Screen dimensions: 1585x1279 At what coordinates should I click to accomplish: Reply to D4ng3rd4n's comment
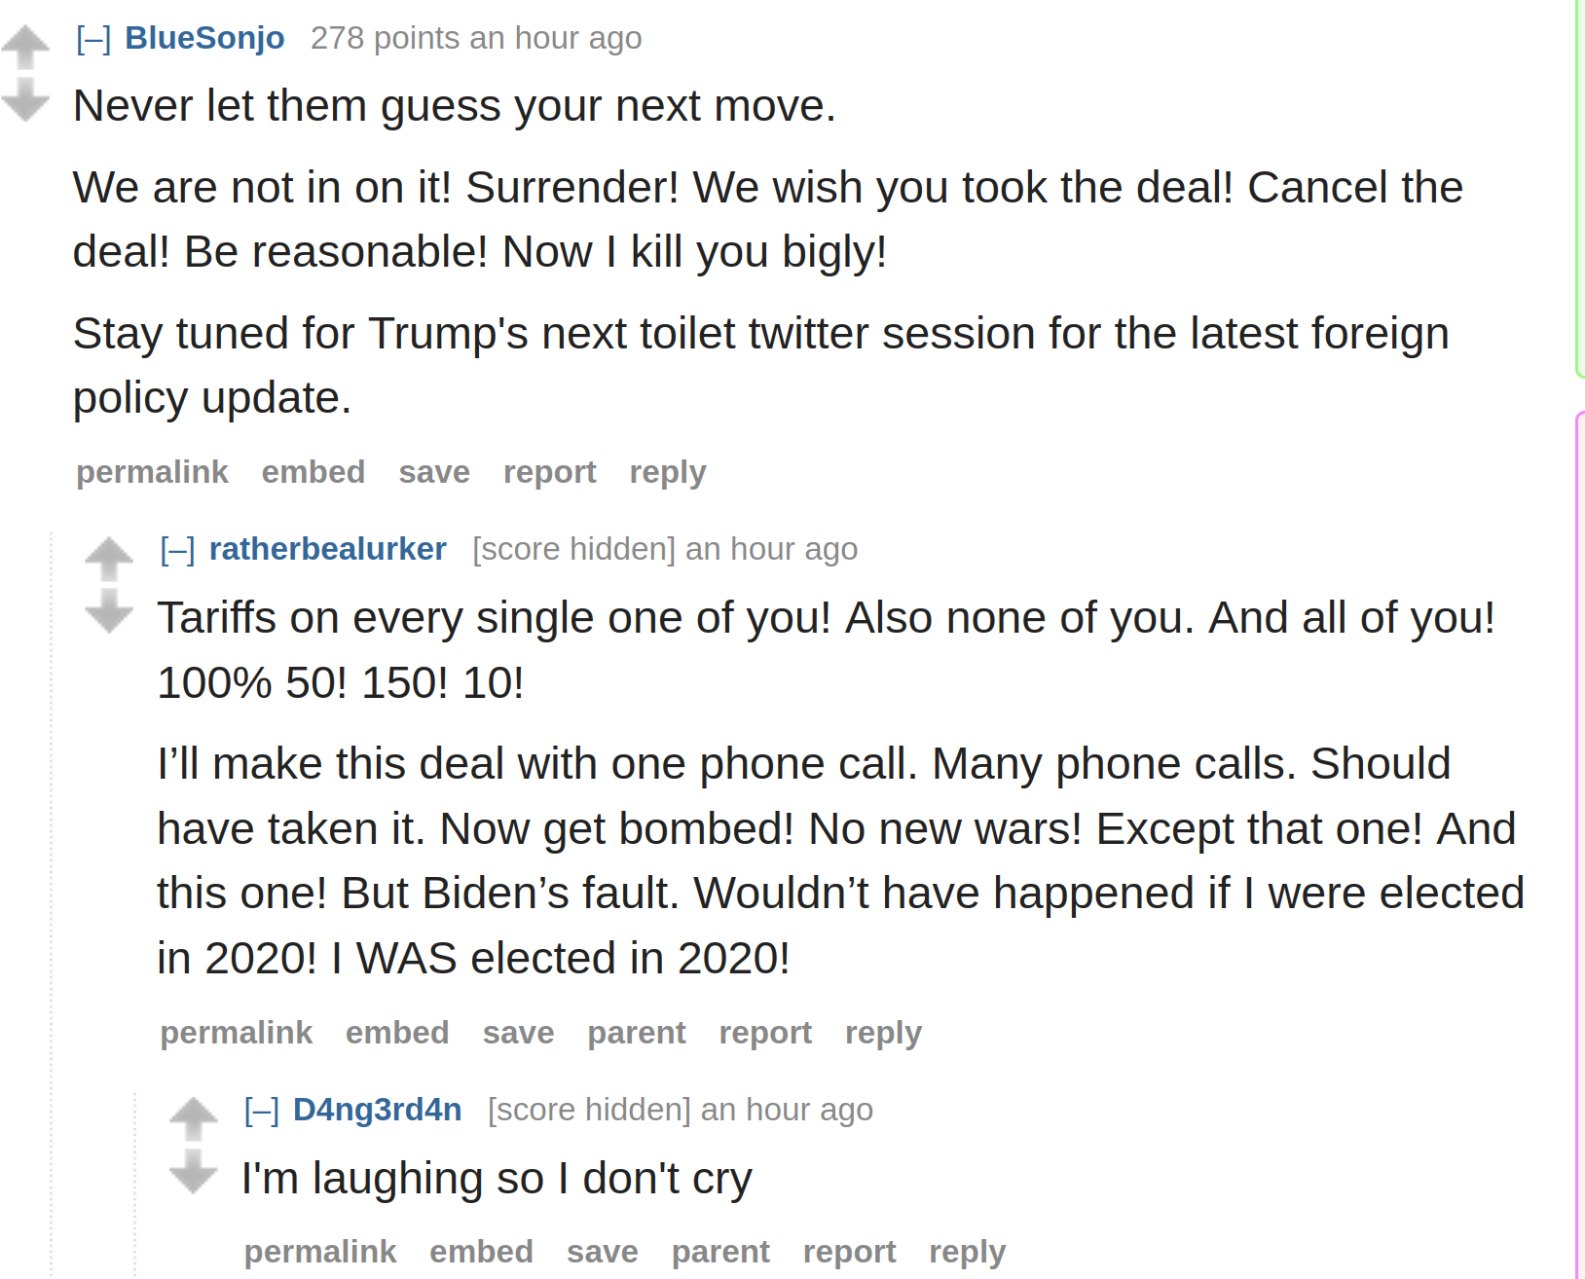click(968, 1252)
